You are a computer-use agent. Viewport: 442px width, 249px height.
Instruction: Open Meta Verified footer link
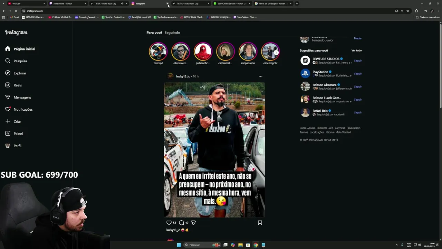(x=343, y=132)
